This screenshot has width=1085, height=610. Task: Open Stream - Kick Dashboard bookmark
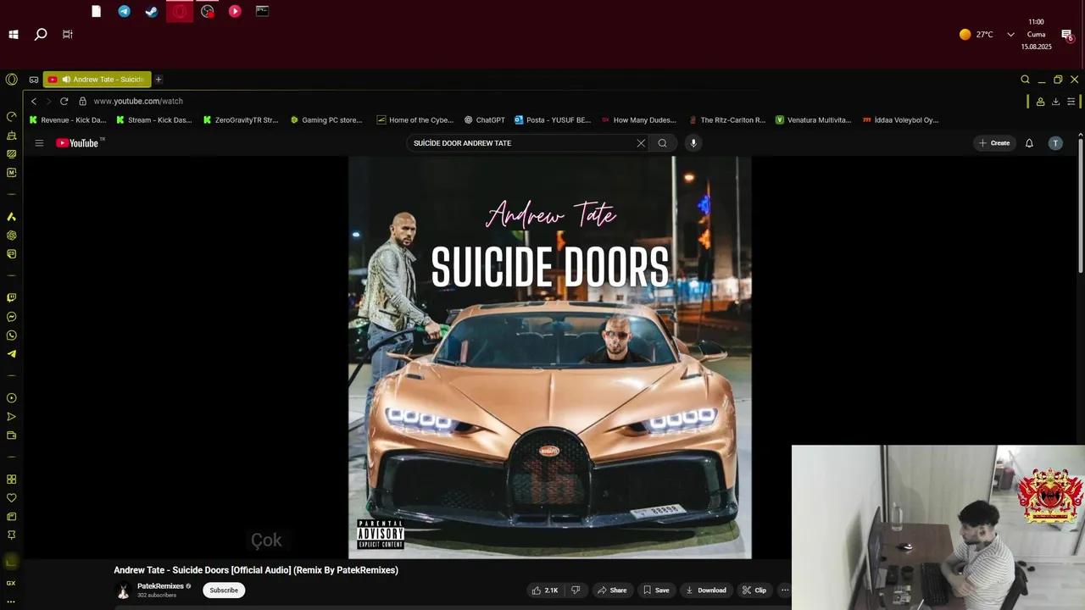coord(154,120)
